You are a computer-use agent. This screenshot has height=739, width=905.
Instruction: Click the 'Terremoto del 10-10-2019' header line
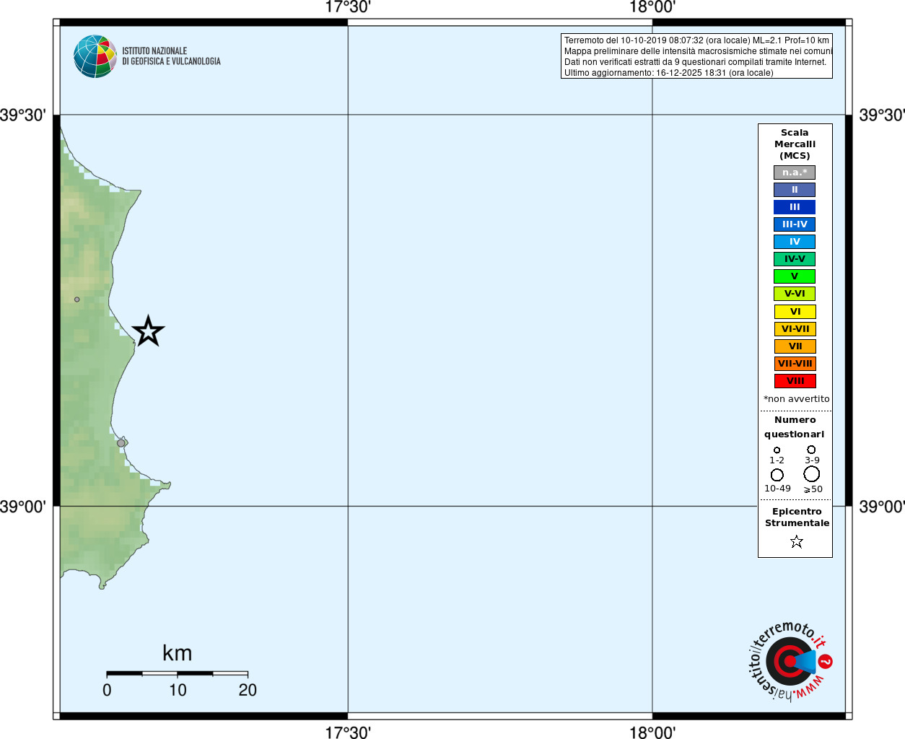click(x=696, y=40)
